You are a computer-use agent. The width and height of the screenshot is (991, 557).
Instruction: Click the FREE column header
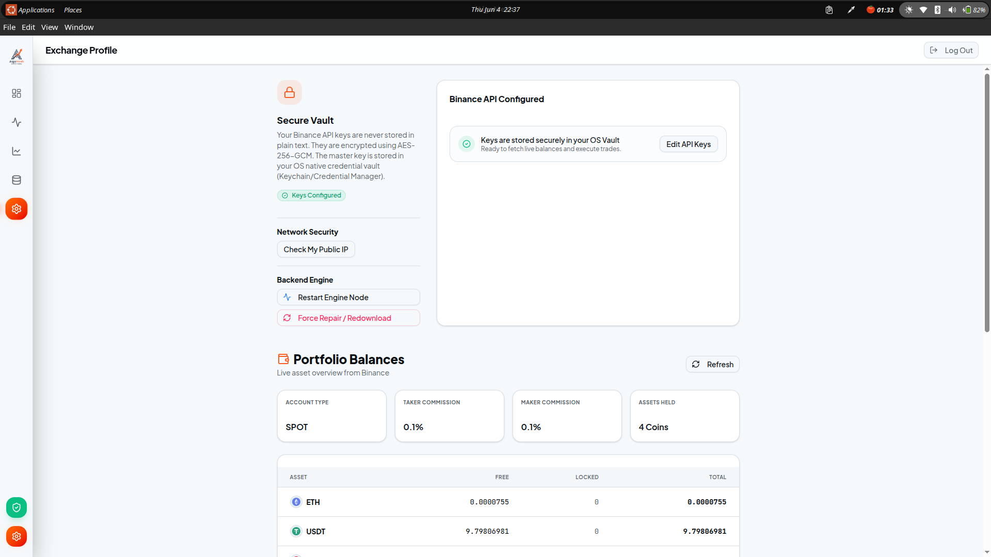click(x=502, y=478)
